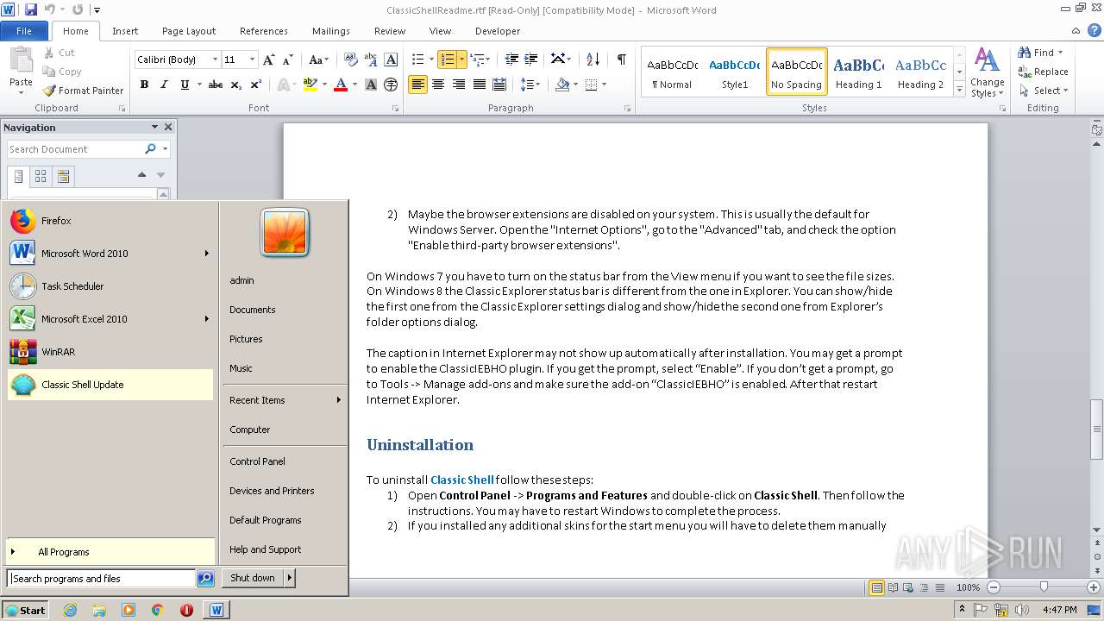Click the search magnifier in Start menu
Viewport: 1104px width, 621px height.
click(x=205, y=579)
